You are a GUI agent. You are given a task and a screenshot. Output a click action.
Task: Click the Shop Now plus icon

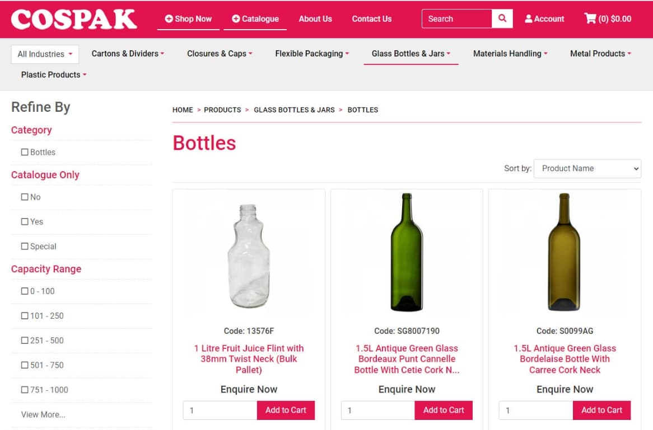tap(169, 19)
